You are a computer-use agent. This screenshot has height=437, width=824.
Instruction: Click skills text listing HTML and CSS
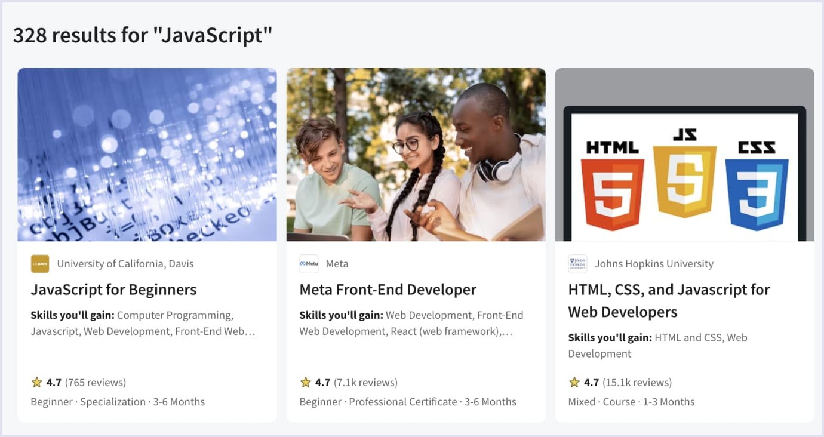tap(657, 346)
